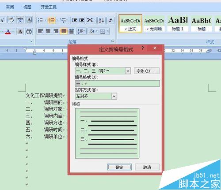Click the line 三、调研内容
The width and height of the screenshot is (221, 190).
click(45, 116)
